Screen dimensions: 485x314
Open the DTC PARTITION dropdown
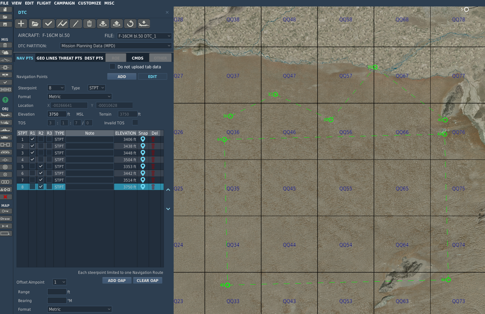116,46
